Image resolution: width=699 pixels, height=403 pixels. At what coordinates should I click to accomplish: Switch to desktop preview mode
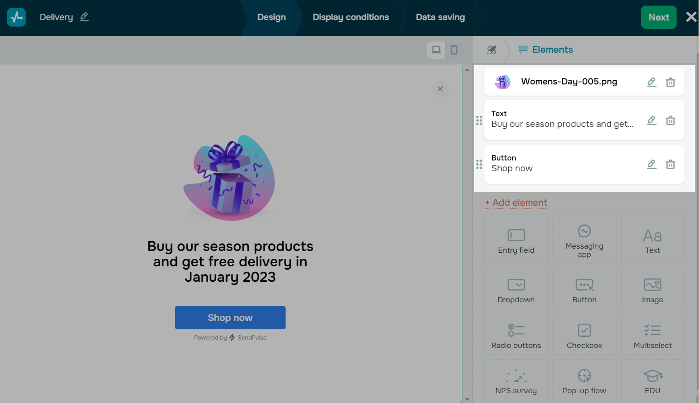pyautogui.click(x=436, y=50)
